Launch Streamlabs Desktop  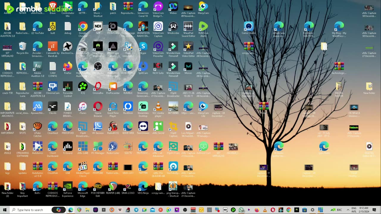(143, 109)
